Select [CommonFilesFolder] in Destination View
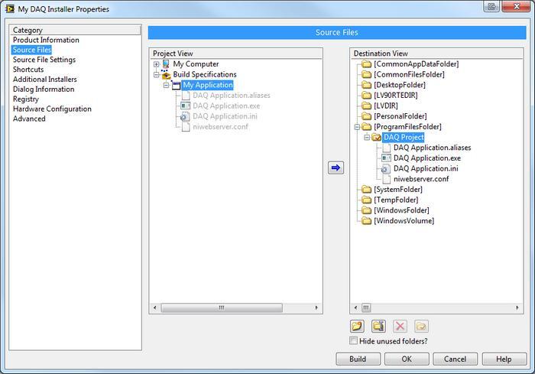535x374 pixels. (409, 74)
